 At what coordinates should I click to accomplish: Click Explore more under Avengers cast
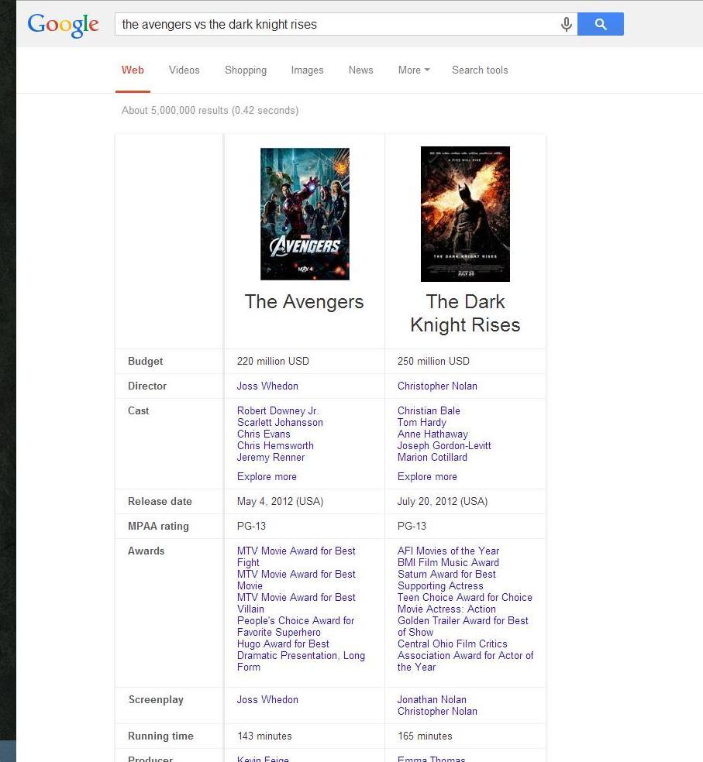267,477
